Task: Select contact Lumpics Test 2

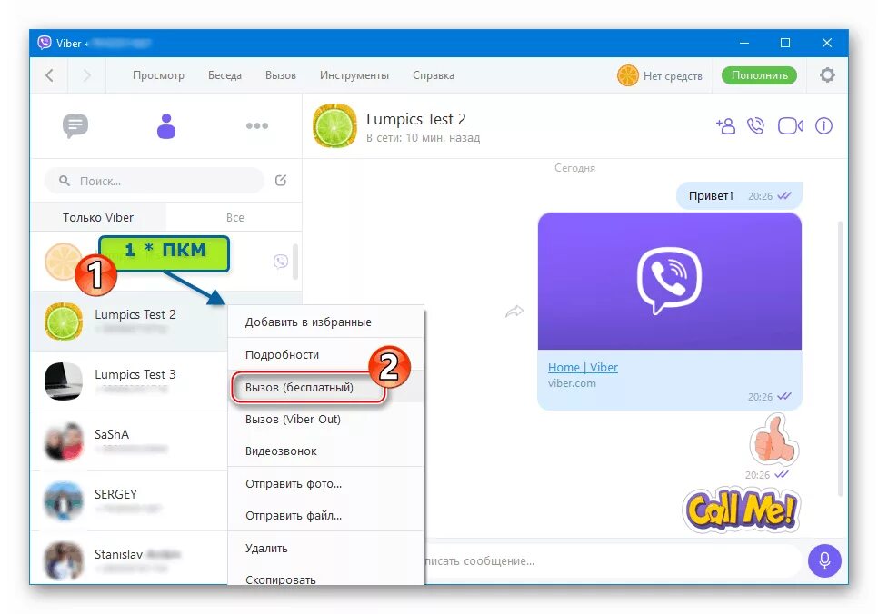Action: [x=129, y=322]
